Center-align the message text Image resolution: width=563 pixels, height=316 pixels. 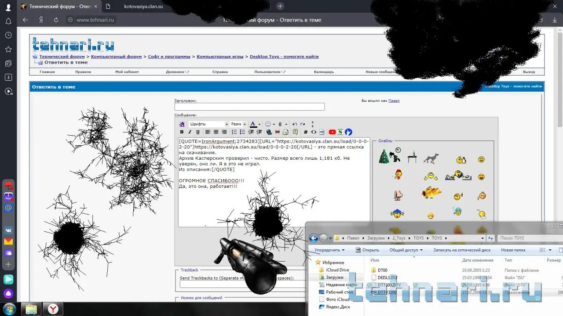(x=216, y=132)
